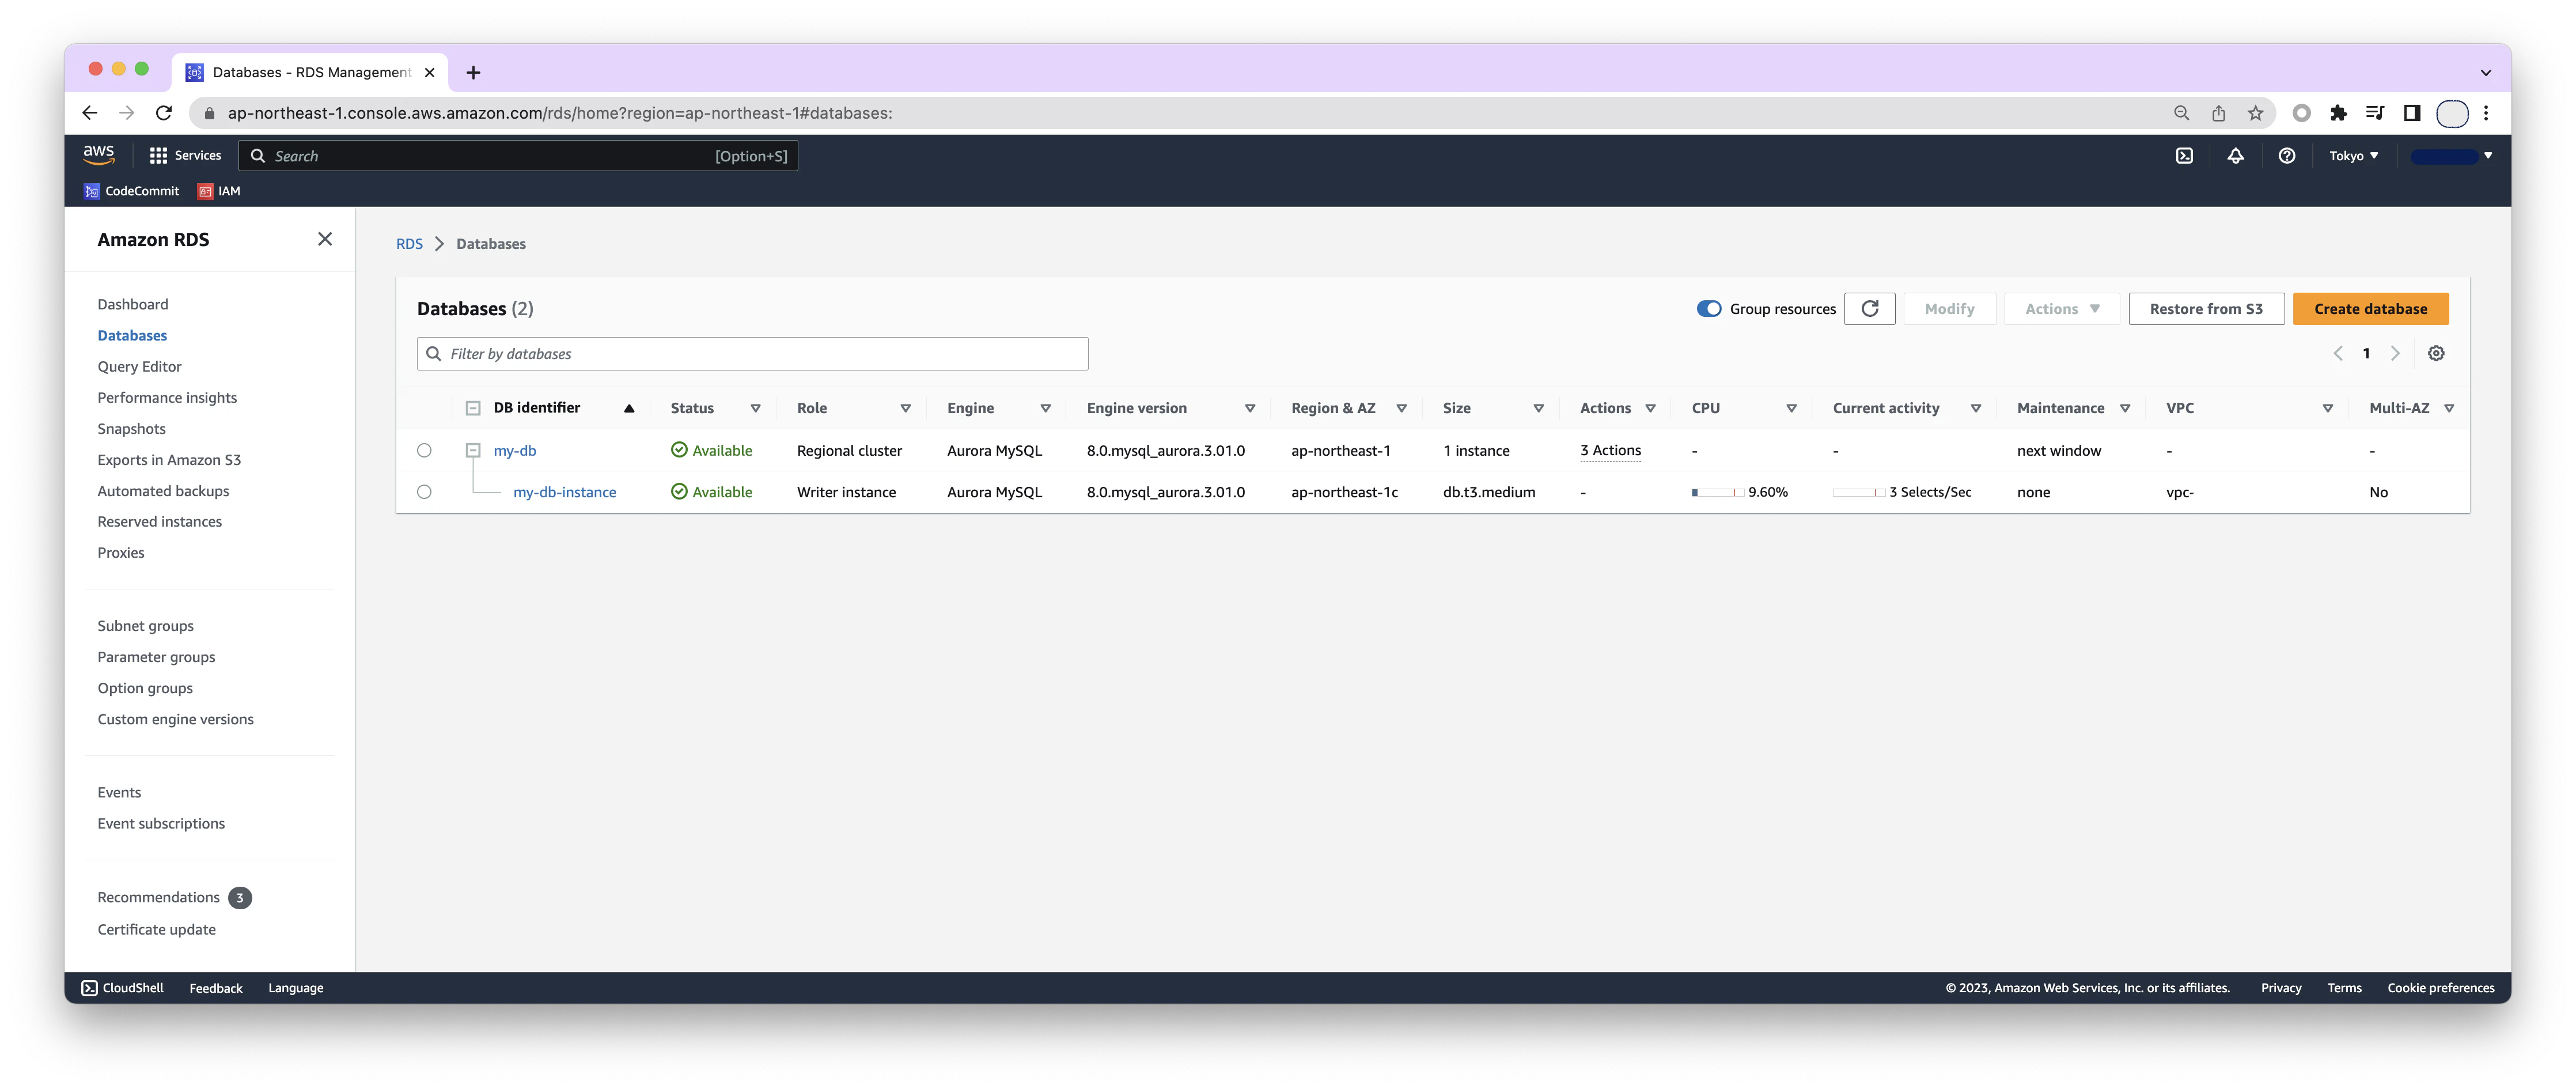Toggle the Group resources switch
The height and width of the screenshot is (1089, 2576).
tap(1709, 309)
